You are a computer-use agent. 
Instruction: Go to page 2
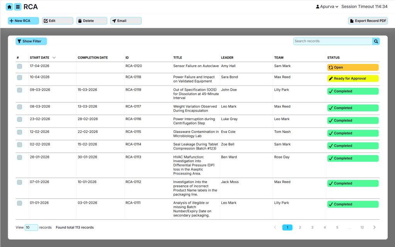300,227
